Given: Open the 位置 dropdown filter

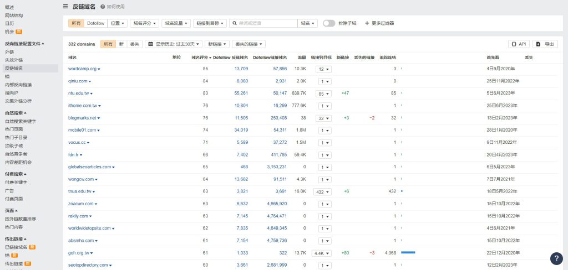Looking at the screenshot, I should tap(118, 23).
